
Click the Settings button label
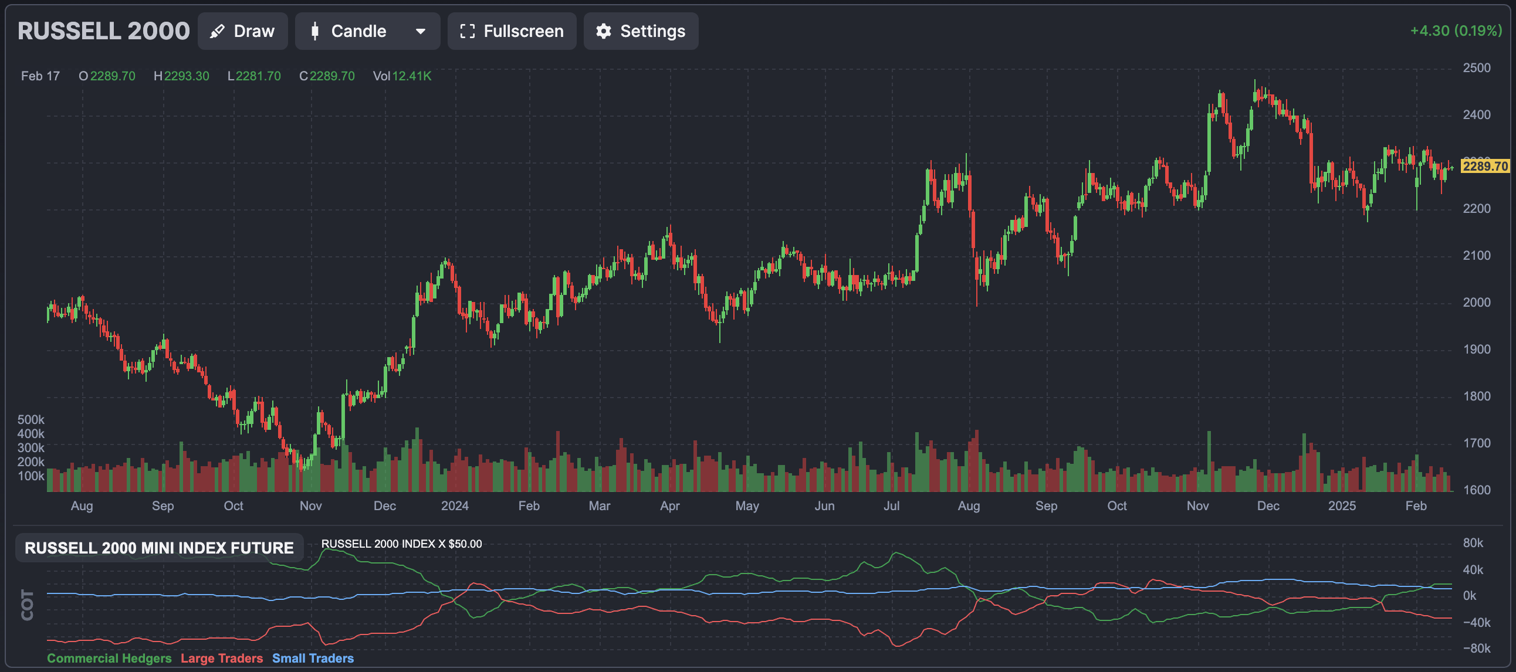click(x=652, y=31)
